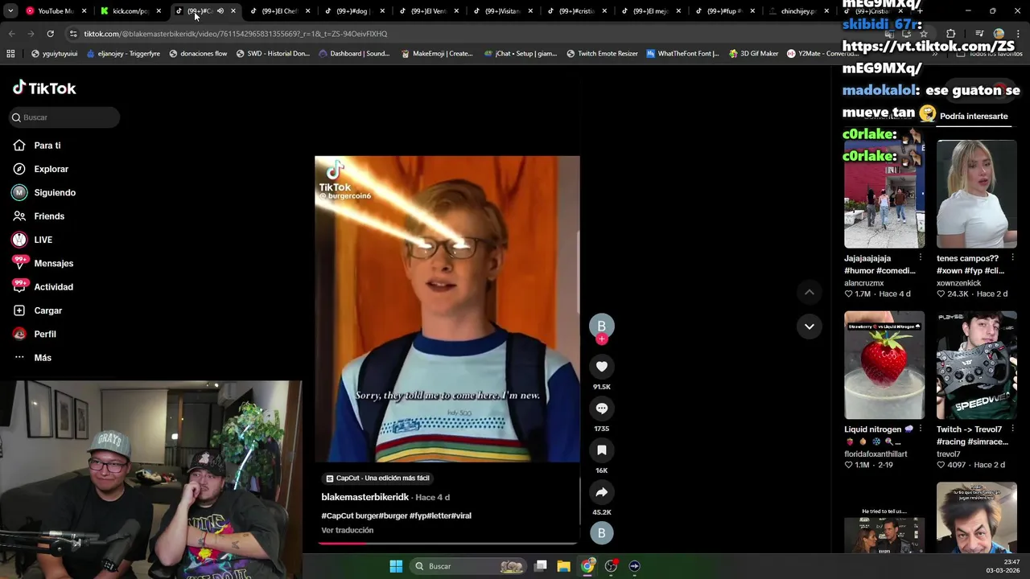The width and height of the screenshot is (1030, 579).
Task: Open the LIVE section
Action: [x=43, y=240]
